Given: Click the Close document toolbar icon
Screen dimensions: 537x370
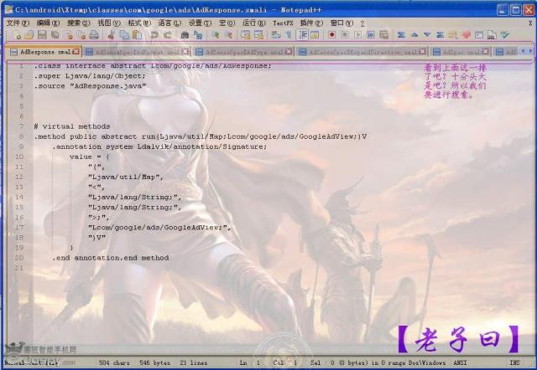Looking at the screenshot, I should point(69,35).
